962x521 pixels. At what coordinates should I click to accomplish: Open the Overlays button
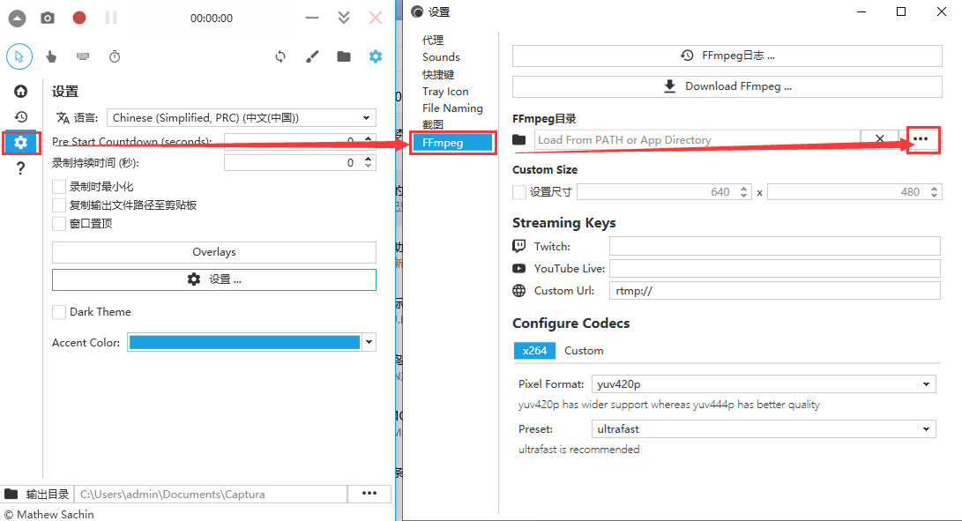point(214,252)
